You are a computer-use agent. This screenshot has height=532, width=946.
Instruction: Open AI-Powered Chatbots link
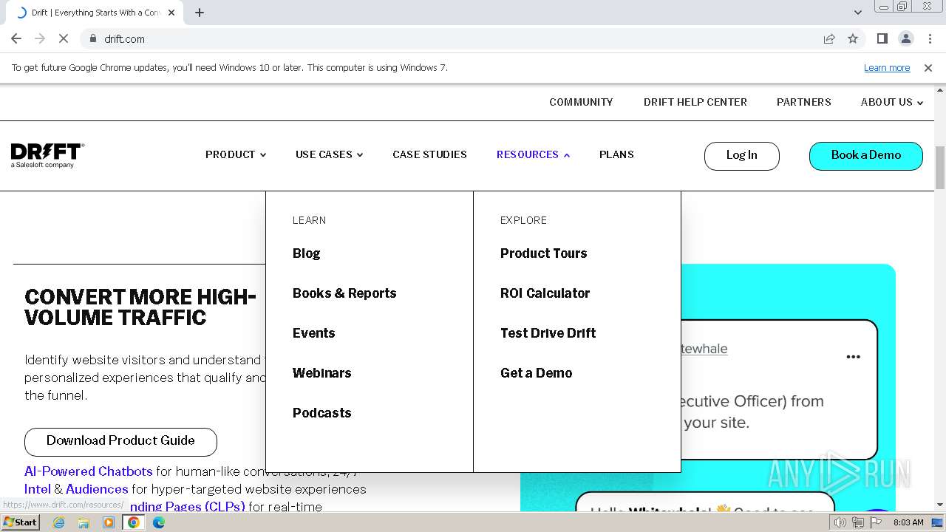tap(88, 471)
